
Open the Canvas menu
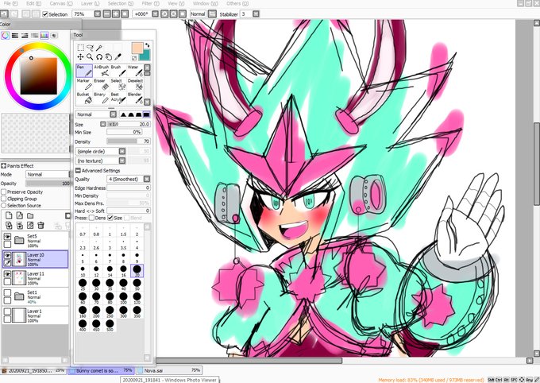(61, 3)
